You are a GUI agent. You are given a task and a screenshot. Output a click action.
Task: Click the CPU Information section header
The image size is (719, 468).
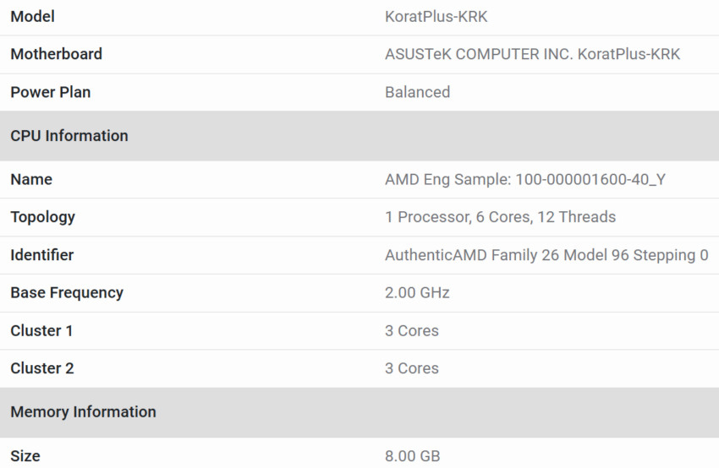click(69, 136)
